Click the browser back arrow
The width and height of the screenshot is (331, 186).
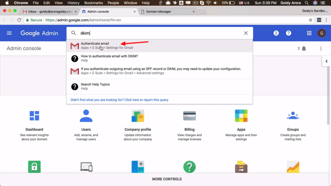point(4,20)
